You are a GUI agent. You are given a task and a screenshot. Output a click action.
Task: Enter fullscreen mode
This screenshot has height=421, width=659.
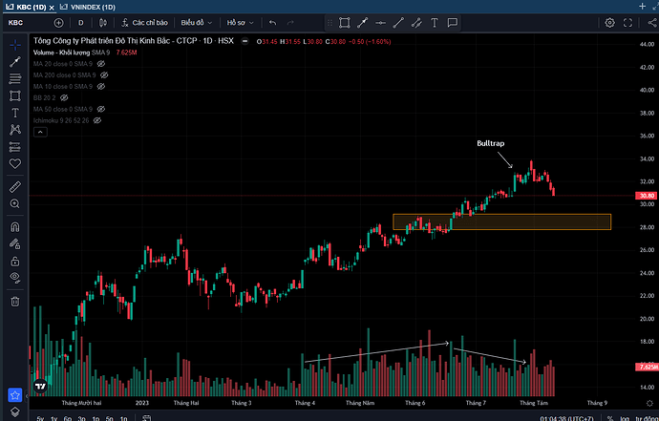627,23
